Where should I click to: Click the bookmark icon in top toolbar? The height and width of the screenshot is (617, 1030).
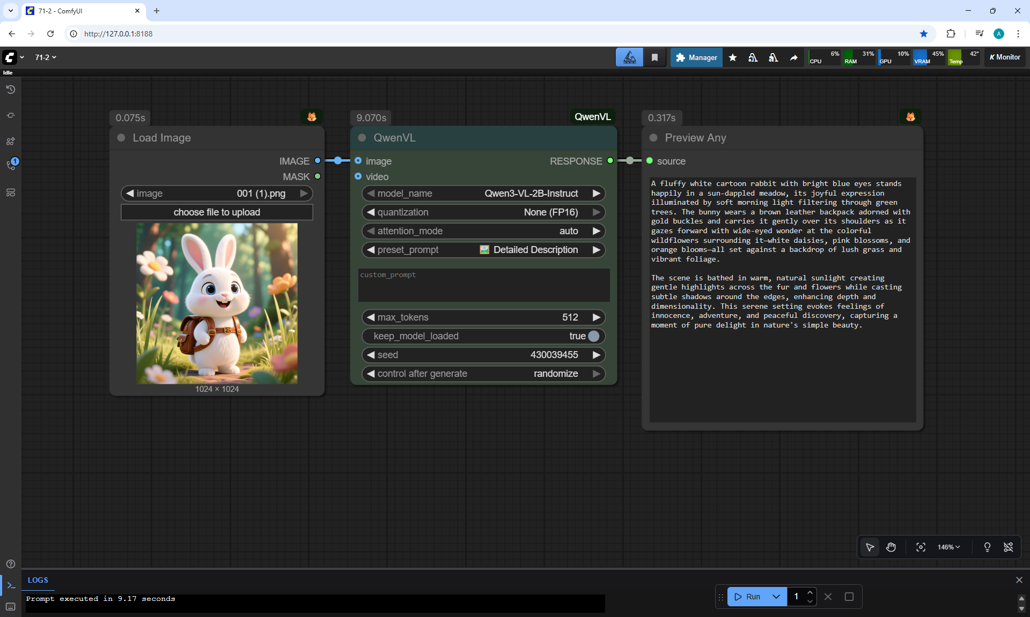tap(654, 57)
